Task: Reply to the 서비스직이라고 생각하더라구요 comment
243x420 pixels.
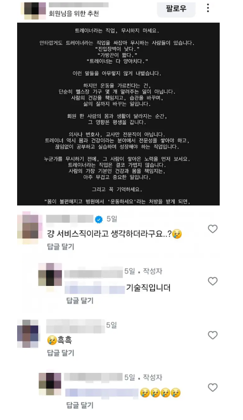Action: click(60, 247)
